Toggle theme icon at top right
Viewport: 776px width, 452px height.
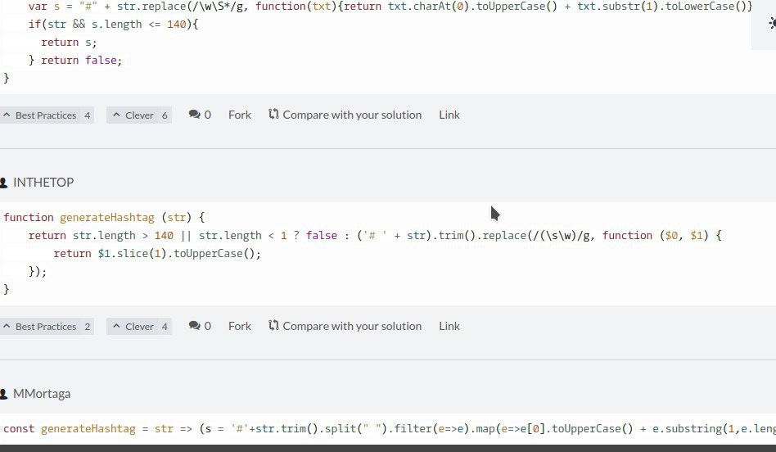coord(772,23)
